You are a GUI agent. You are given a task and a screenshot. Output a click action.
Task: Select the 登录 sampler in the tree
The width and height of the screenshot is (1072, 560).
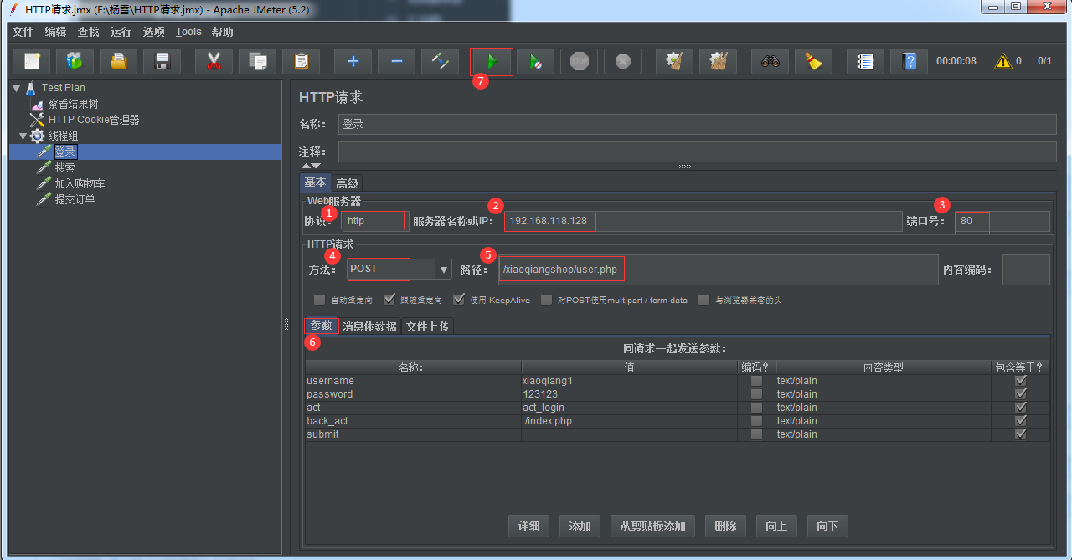pos(64,152)
